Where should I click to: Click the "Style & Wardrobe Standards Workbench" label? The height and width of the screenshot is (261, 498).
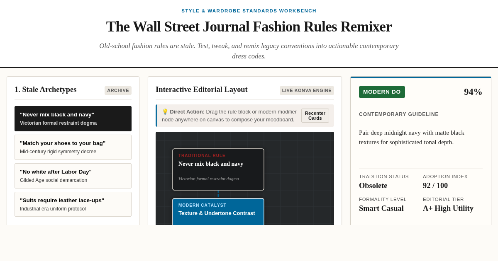pyautogui.click(x=249, y=11)
